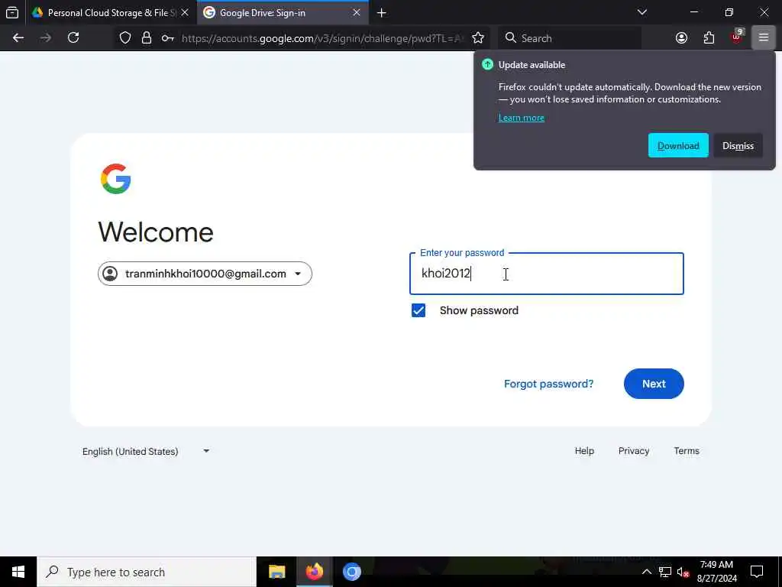Open the Firefox View icon

pyautogui.click(x=12, y=12)
